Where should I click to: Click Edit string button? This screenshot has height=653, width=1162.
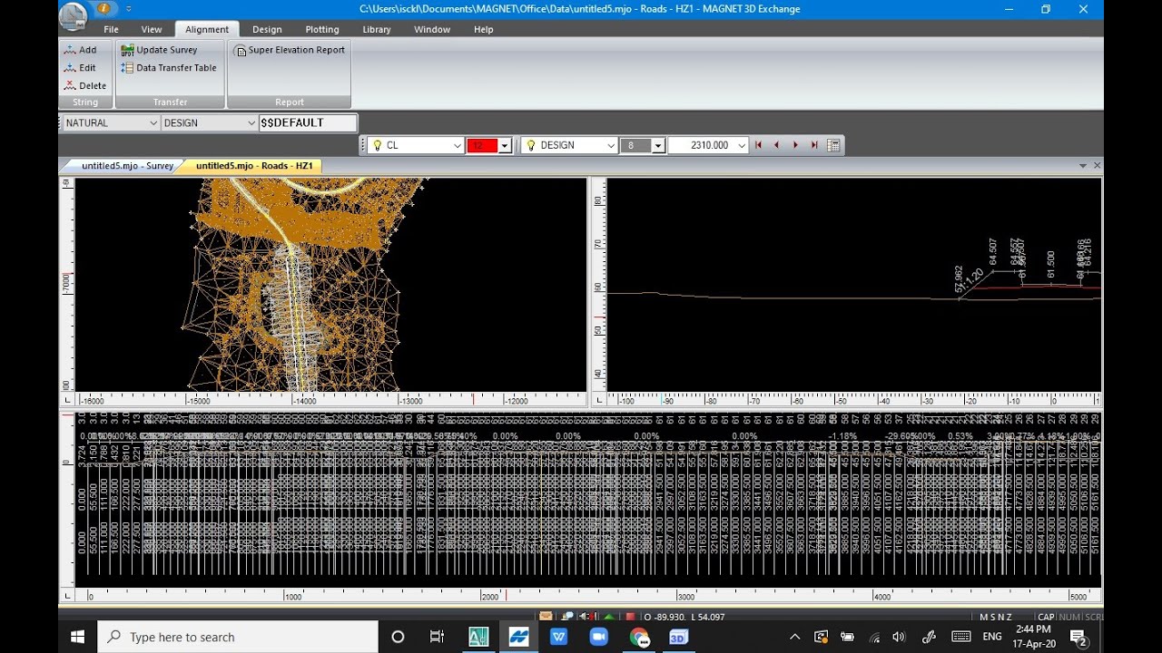click(x=80, y=68)
